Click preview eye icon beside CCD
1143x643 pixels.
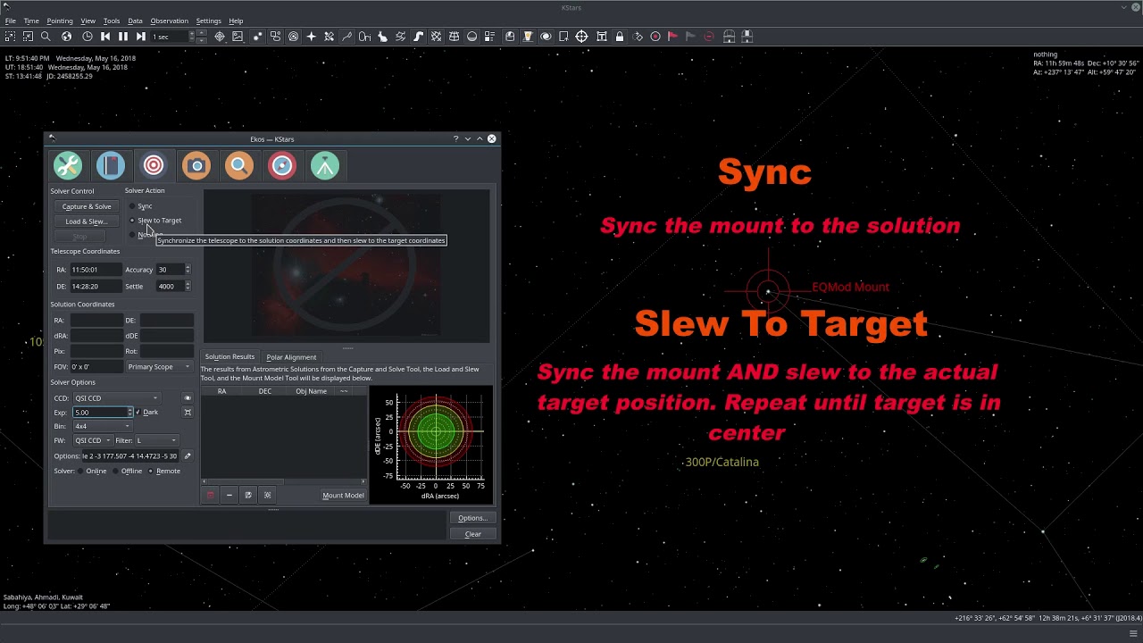coord(188,398)
